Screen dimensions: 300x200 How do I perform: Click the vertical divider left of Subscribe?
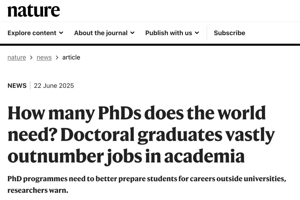coord(207,33)
